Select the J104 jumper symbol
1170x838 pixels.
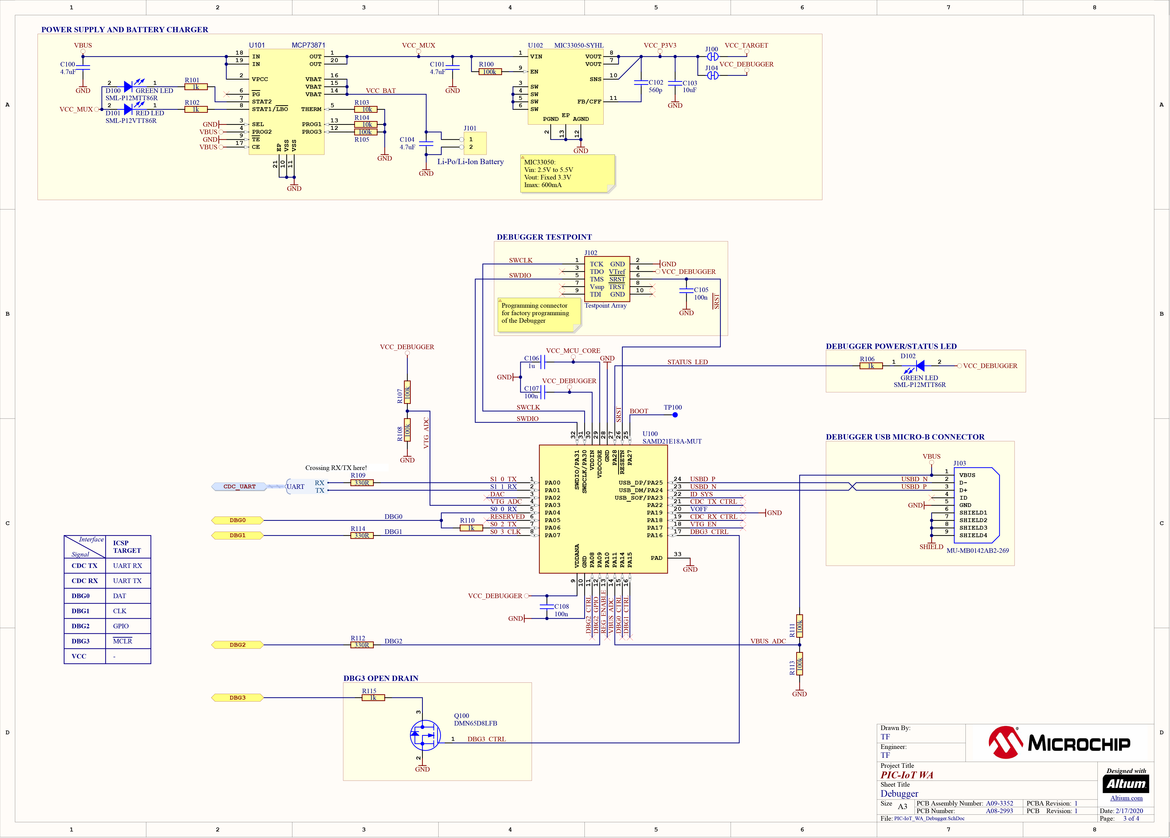coord(712,75)
